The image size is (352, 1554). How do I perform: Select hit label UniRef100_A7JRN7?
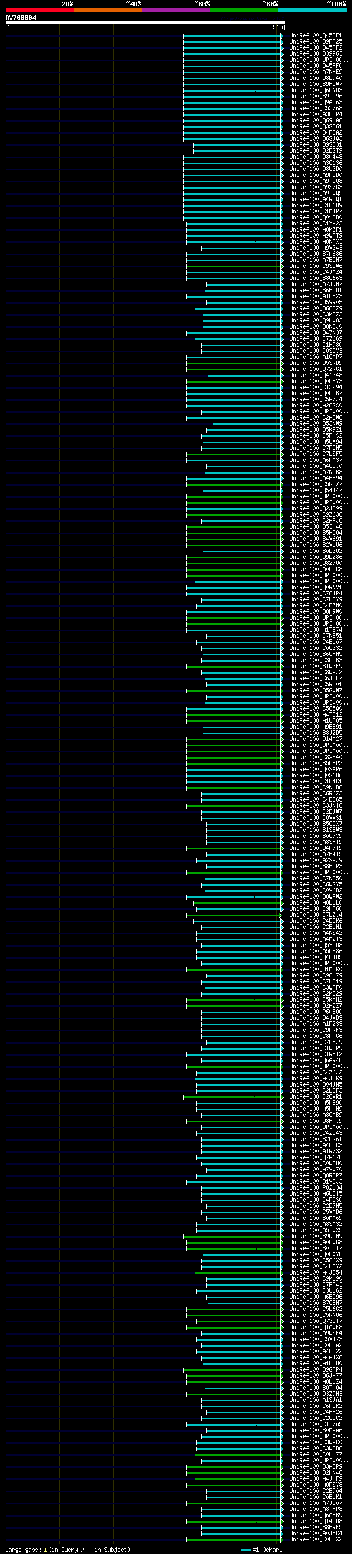click(315, 284)
